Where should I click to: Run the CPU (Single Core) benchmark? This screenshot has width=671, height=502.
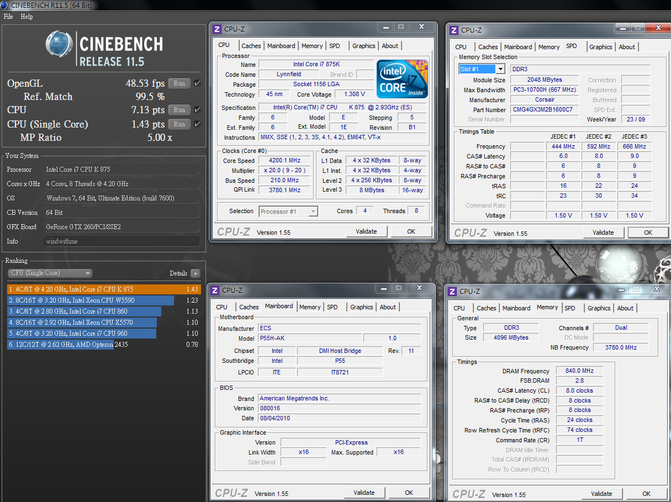[x=179, y=124]
